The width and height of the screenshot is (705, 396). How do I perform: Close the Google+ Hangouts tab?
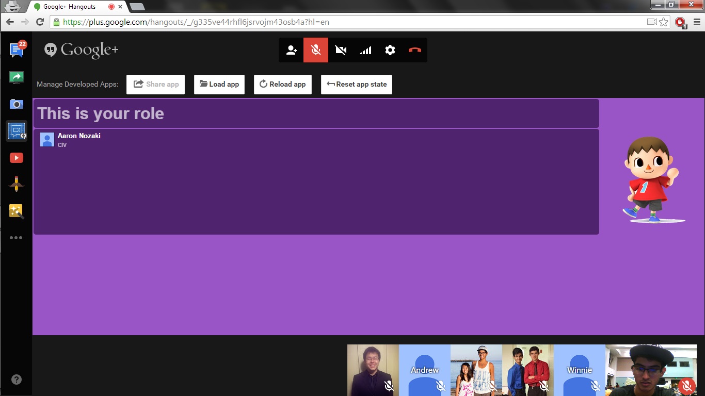(x=121, y=7)
